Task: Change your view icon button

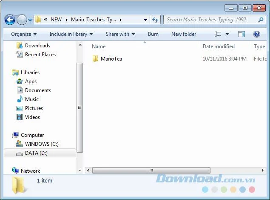Action: point(218,34)
